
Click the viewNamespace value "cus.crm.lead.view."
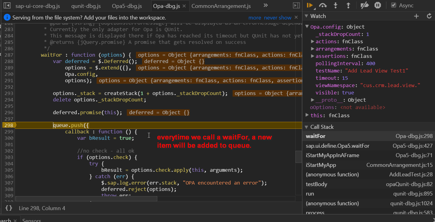(x=390, y=85)
